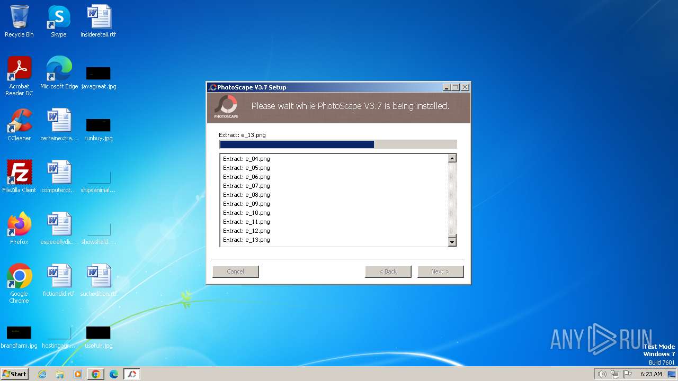
Task: Click the Edge taskbar icon
Action: coord(114,374)
